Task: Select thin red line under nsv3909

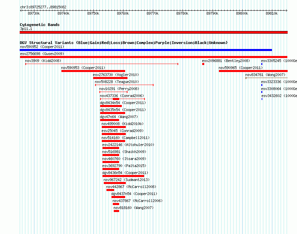Action: (x=102, y=64)
